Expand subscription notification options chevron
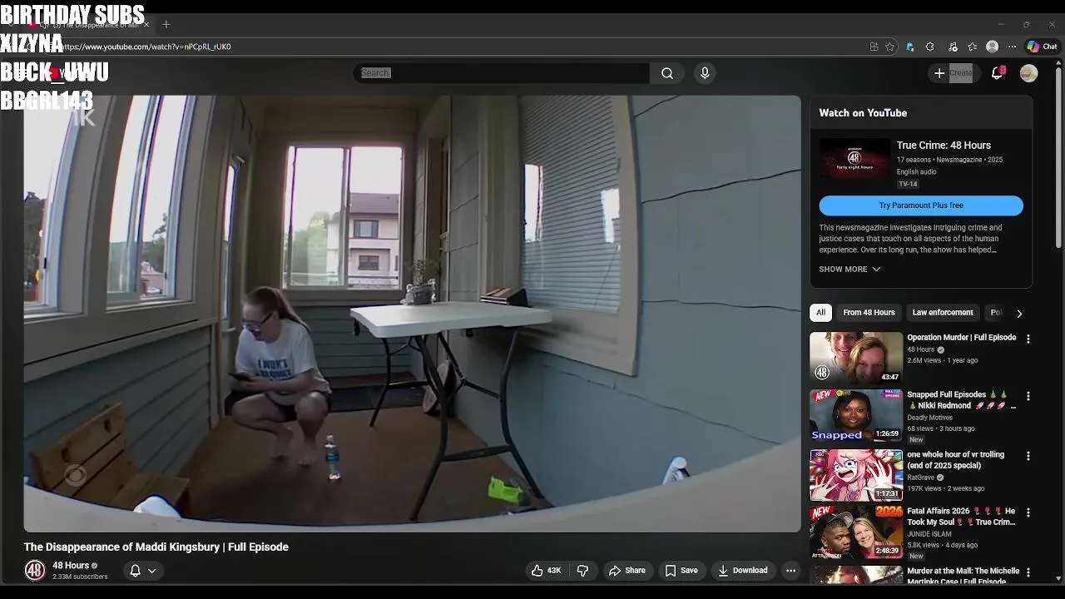The height and width of the screenshot is (599, 1065). pos(152,571)
